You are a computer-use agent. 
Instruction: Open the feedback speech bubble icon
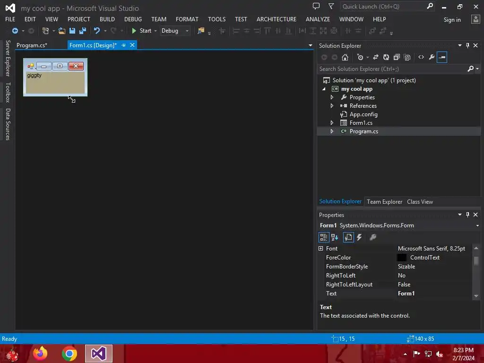tap(316, 6)
